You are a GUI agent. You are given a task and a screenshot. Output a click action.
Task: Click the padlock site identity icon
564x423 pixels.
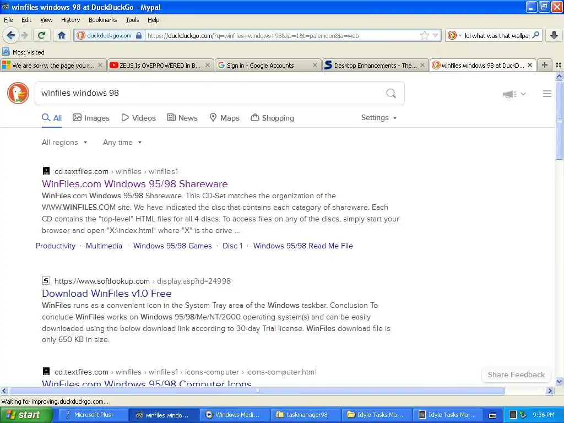[x=138, y=35]
